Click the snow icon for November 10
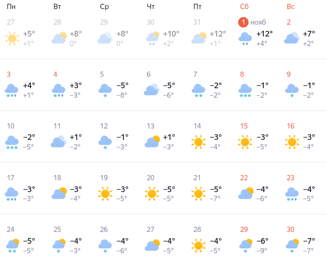327x258 pixels. click(x=12, y=142)
